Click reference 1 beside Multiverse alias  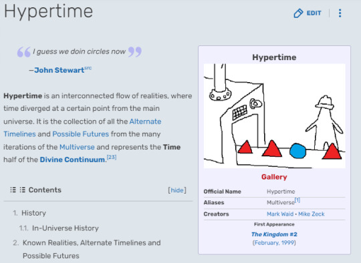coord(297,200)
